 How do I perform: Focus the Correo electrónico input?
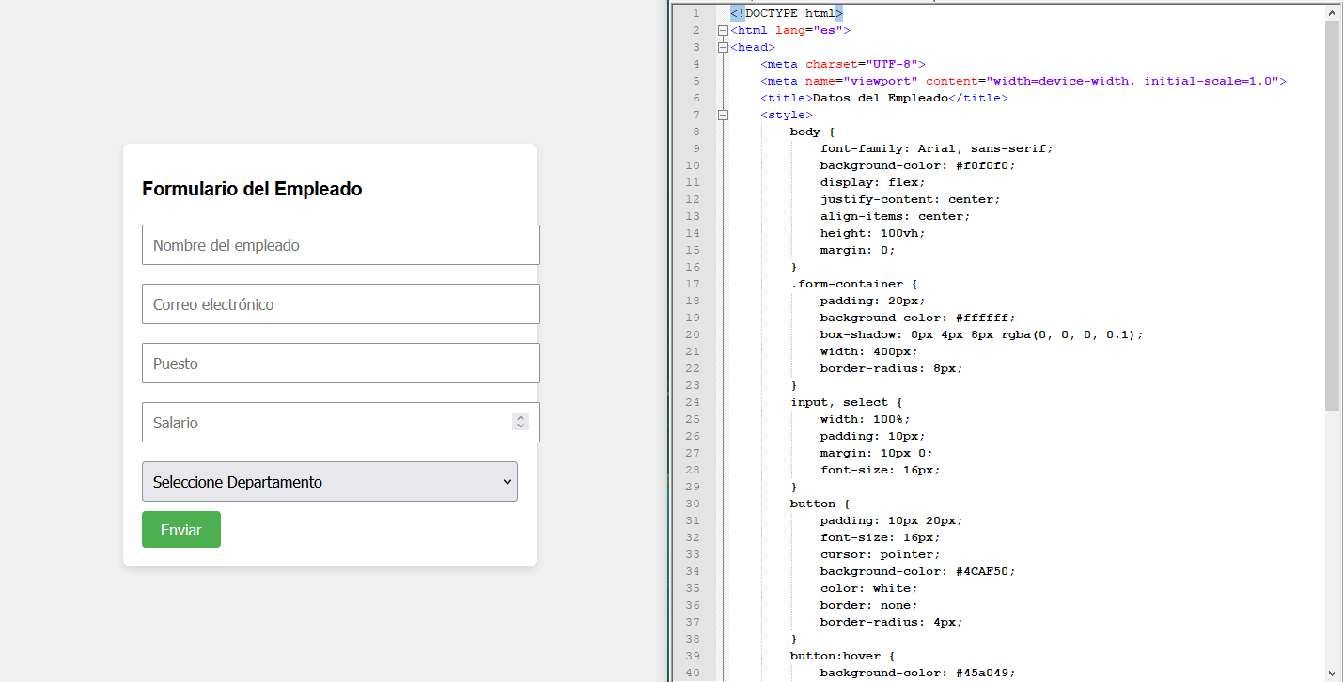[340, 304]
